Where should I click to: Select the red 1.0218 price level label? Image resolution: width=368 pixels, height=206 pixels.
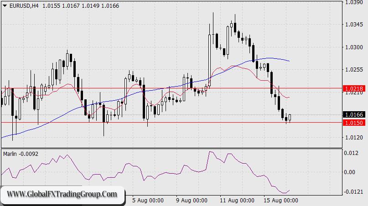pos(354,89)
